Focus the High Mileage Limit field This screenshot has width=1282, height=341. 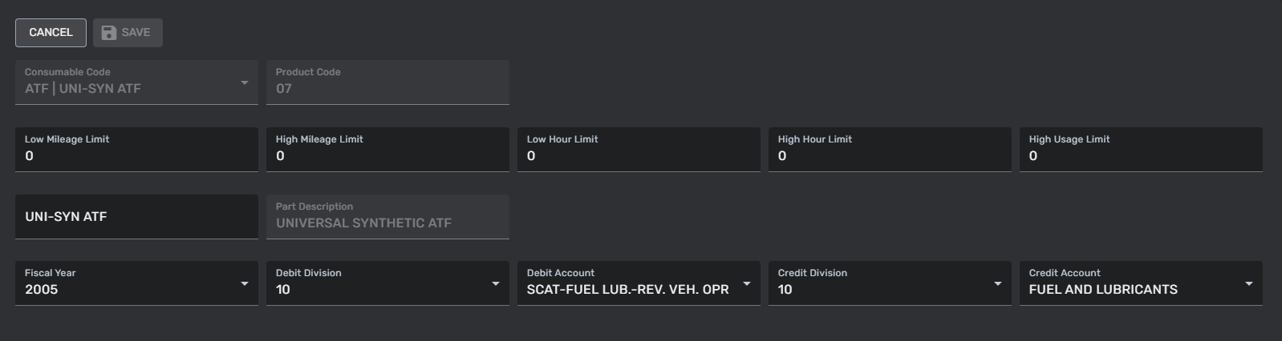coord(387,155)
